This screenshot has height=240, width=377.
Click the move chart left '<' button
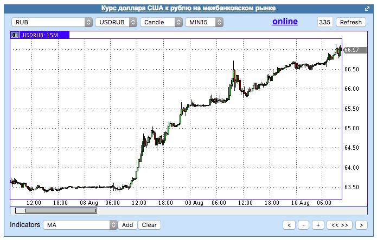[x=289, y=225]
